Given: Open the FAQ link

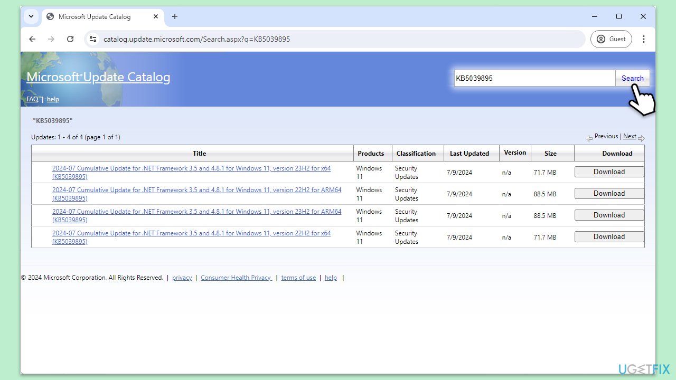Looking at the screenshot, I should click(x=32, y=99).
